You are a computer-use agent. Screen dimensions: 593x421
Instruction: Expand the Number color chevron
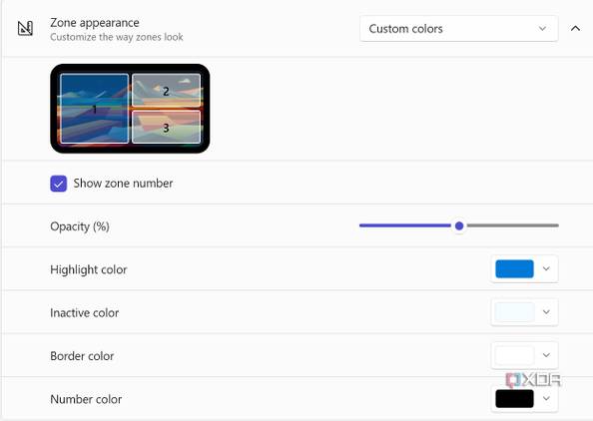click(546, 398)
